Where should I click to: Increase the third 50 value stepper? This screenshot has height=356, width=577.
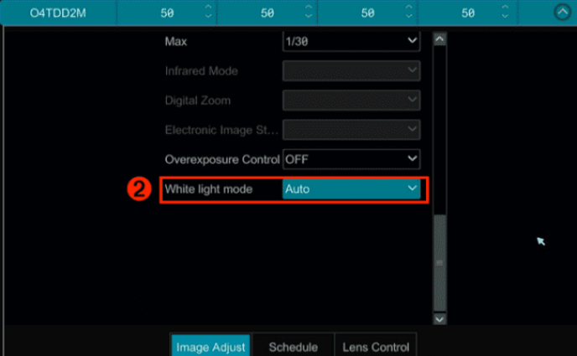(408, 7)
